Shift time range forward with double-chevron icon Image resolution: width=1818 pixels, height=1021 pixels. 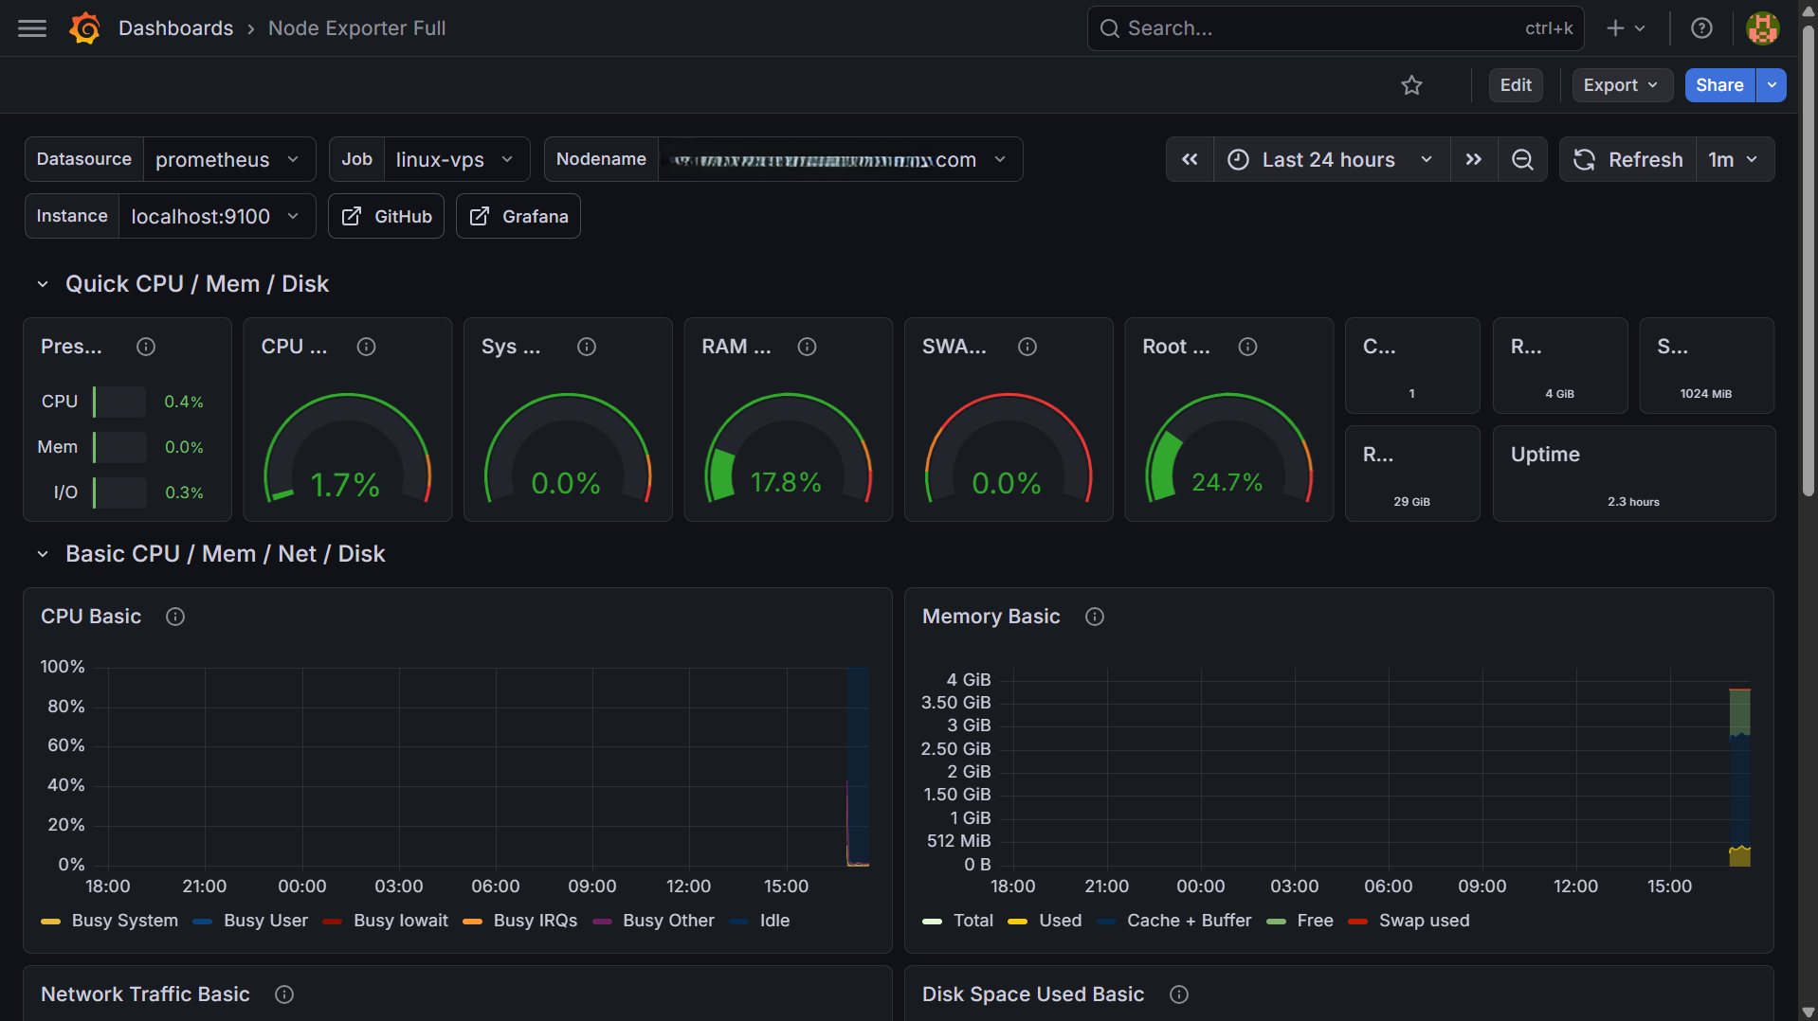(1473, 159)
